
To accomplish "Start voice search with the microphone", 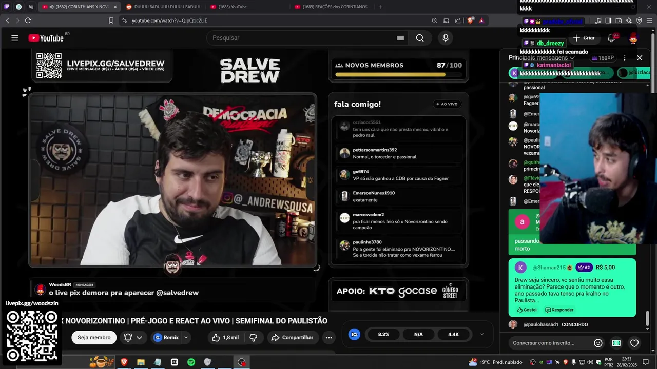I will point(446,38).
